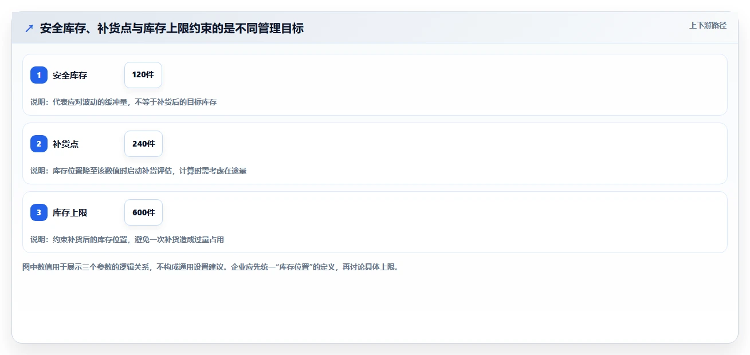The width and height of the screenshot is (750, 355).
Task: Click the number 1 badge for 安全库存
Action: pyautogui.click(x=39, y=75)
